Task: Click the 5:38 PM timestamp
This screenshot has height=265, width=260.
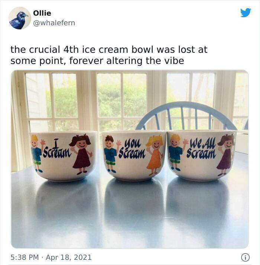Action: (25, 257)
